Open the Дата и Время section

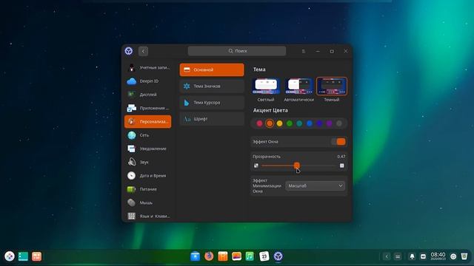coord(148,176)
